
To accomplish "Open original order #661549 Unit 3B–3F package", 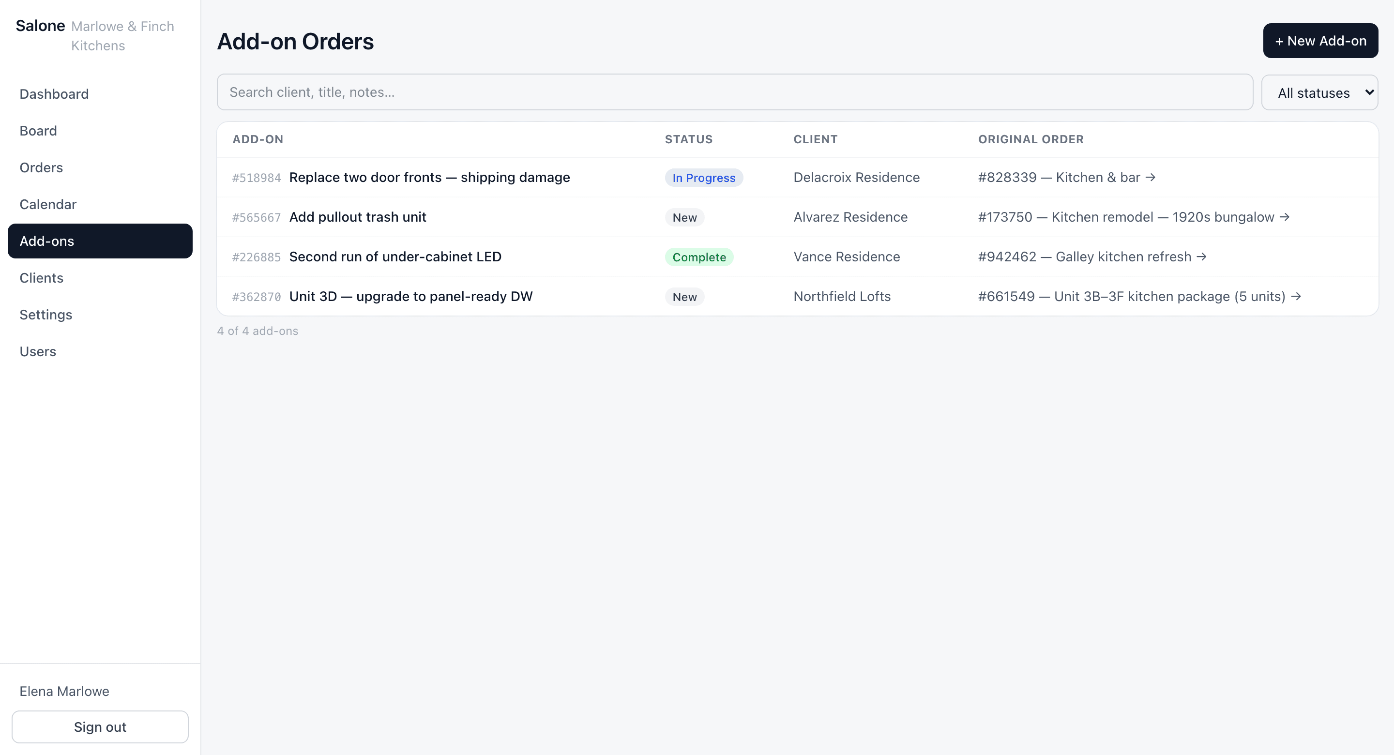I will 1139,297.
